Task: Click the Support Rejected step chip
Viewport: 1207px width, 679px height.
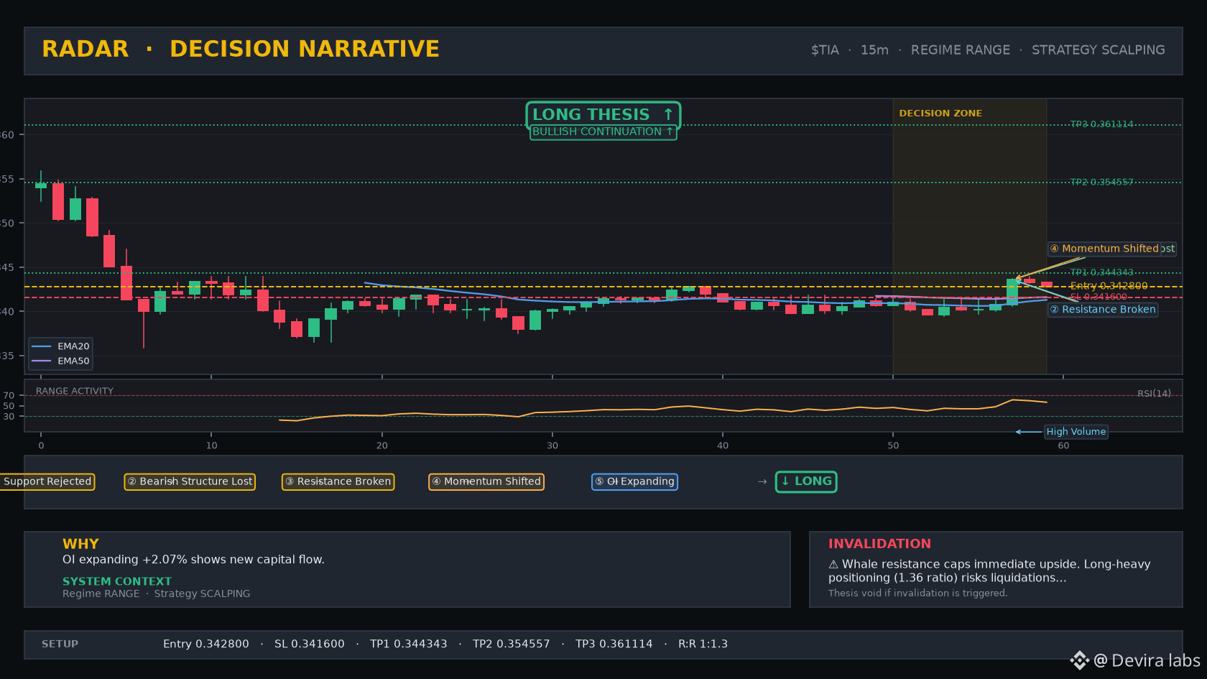Action: point(47,481)
